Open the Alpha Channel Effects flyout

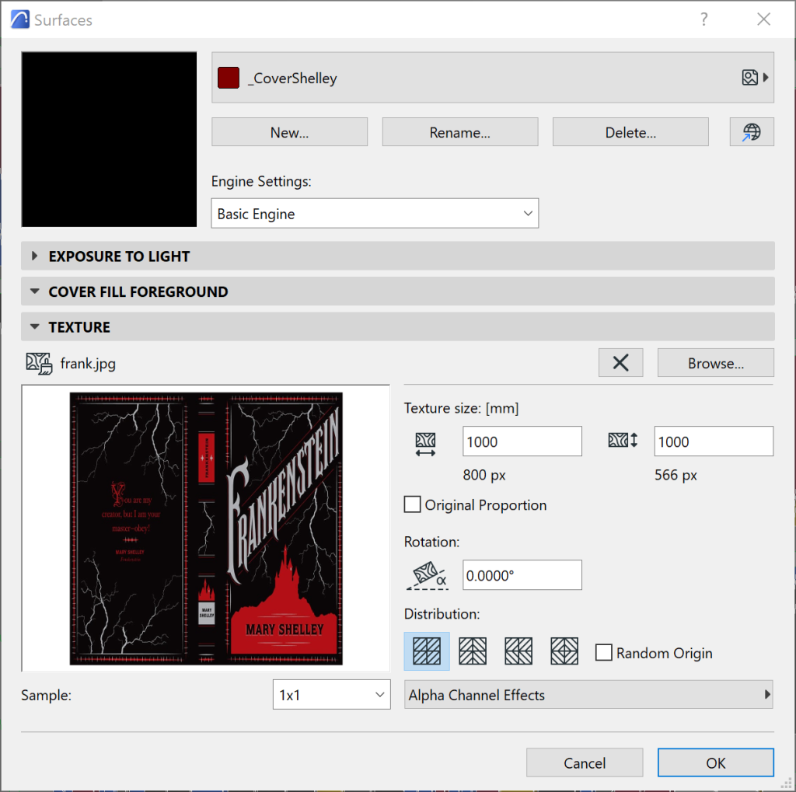(x=588, y=695)
